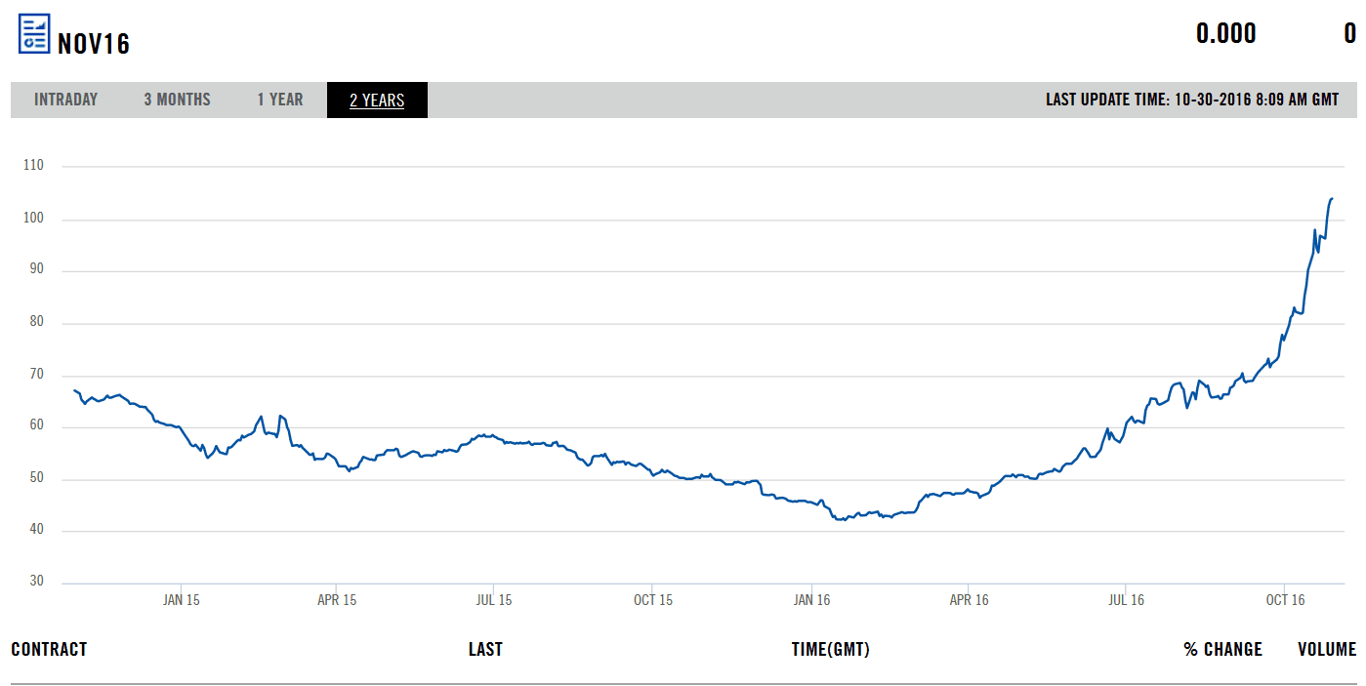1366x686 pixels.
Task: Select the 2 YEARS tab
Action: (377, 101)
